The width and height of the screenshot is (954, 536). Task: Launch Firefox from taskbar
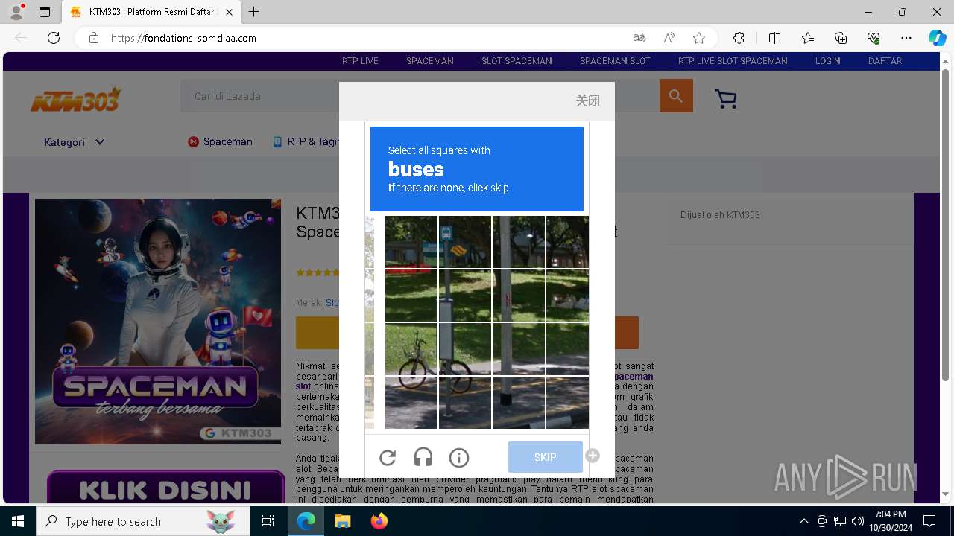click(x=379, y=521)
